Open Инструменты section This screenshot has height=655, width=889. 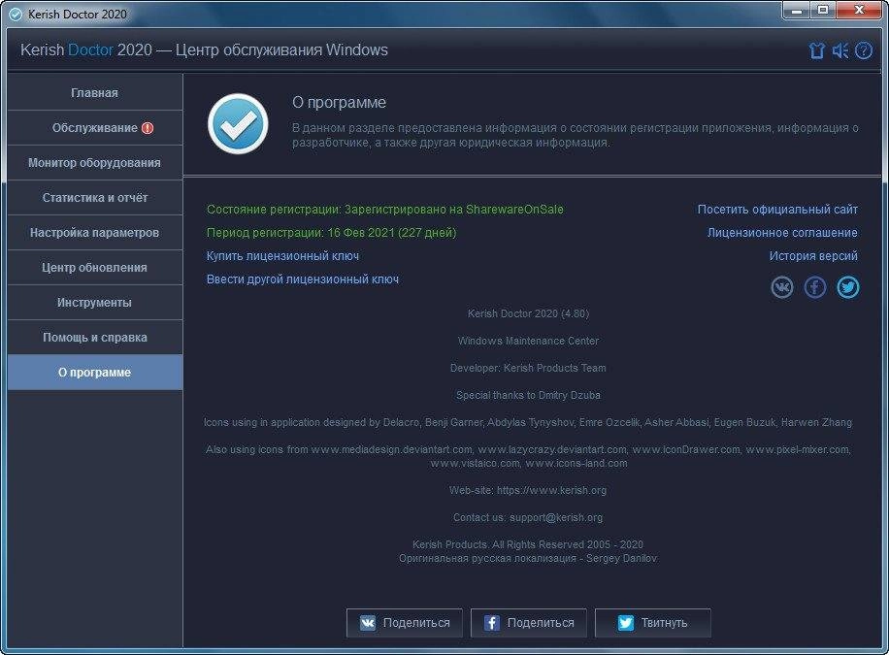point(95,302)
